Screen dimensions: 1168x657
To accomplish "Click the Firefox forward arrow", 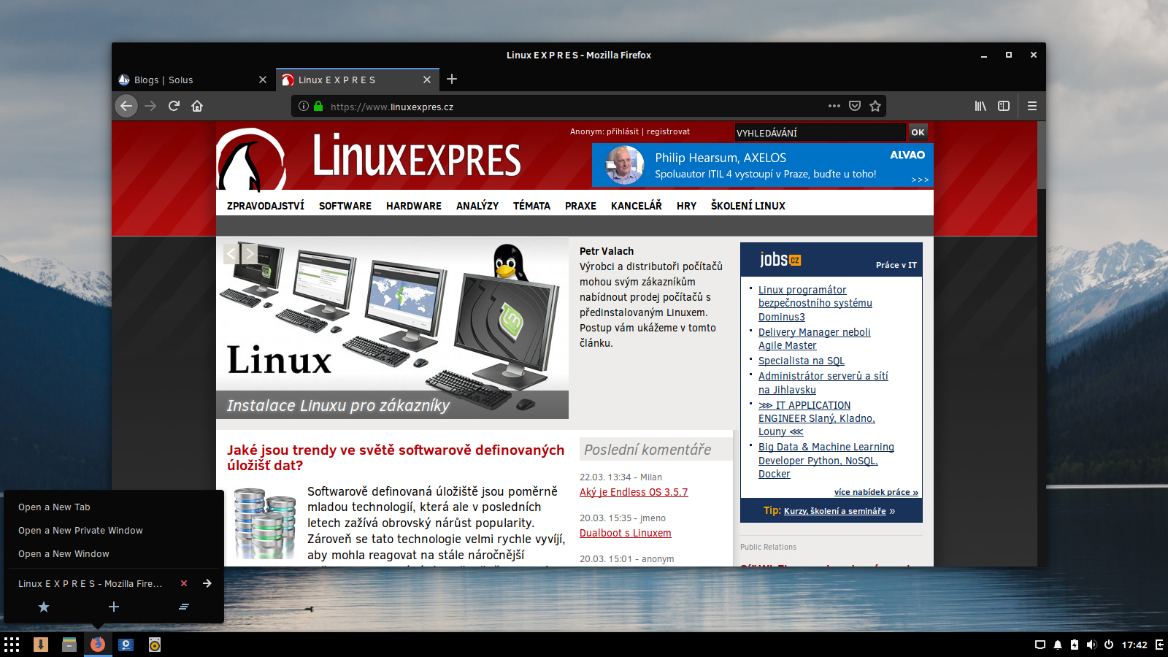I will (x=150, y=106).
